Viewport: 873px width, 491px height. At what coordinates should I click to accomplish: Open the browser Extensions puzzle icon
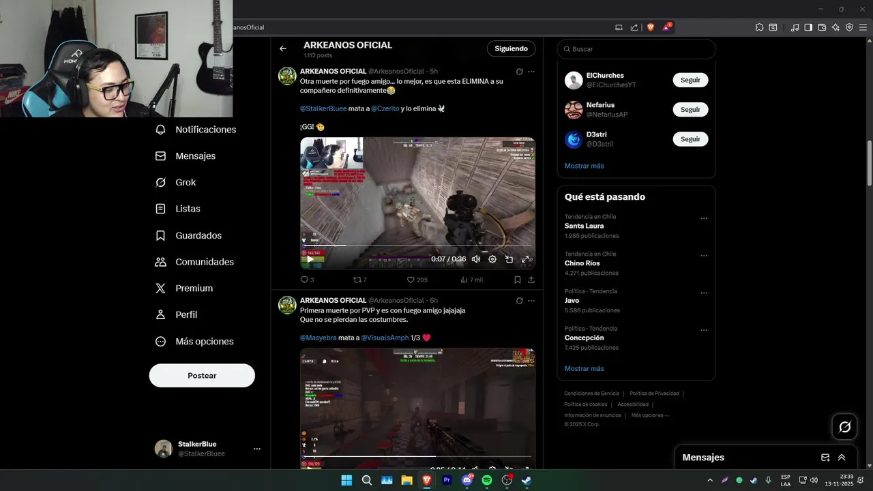coord(759,27)
